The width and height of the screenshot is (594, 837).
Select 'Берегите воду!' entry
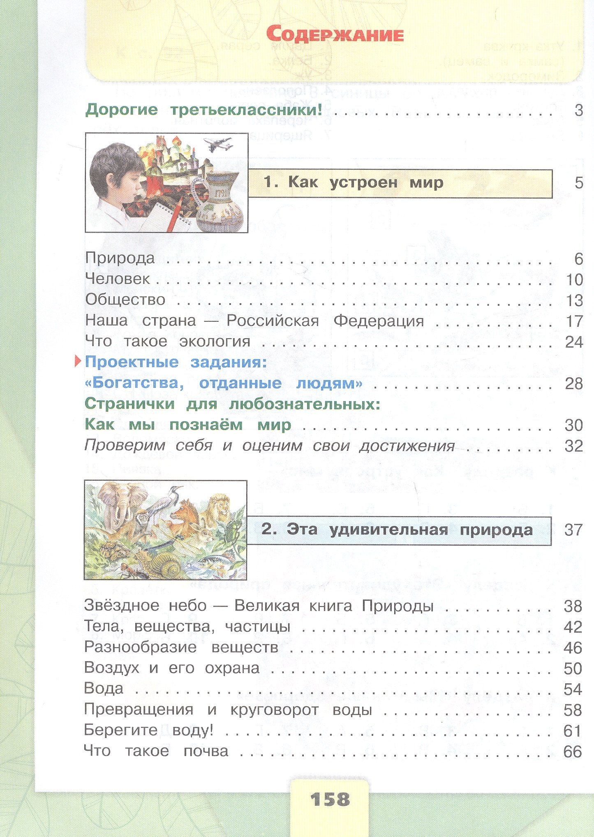(x=149, y=731)
